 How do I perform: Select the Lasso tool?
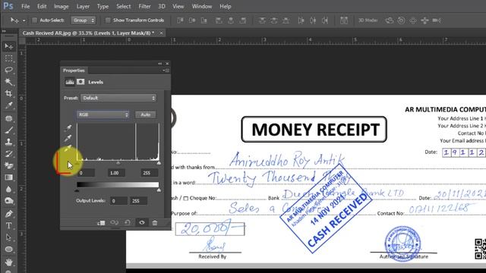[8, 70]
